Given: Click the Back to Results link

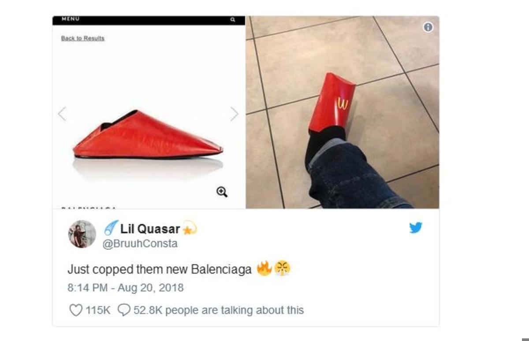Looking at the screenshot, I should point(83,38).
